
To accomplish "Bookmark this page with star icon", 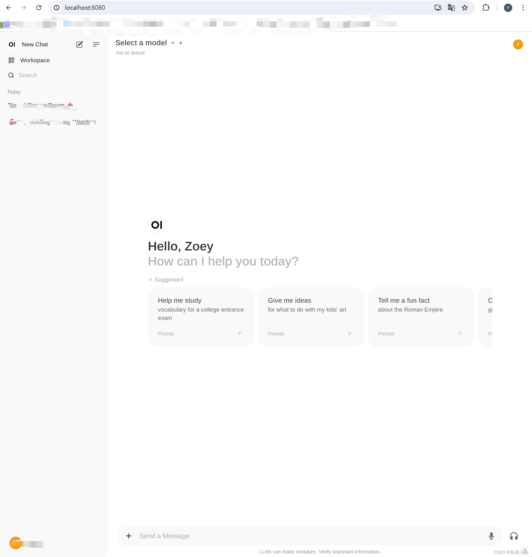I will tap(464, 8).
